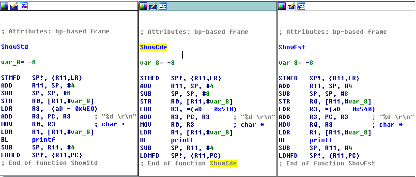
Task: Click STR R0 instruction in ShowFst
Action: (325, 102)
